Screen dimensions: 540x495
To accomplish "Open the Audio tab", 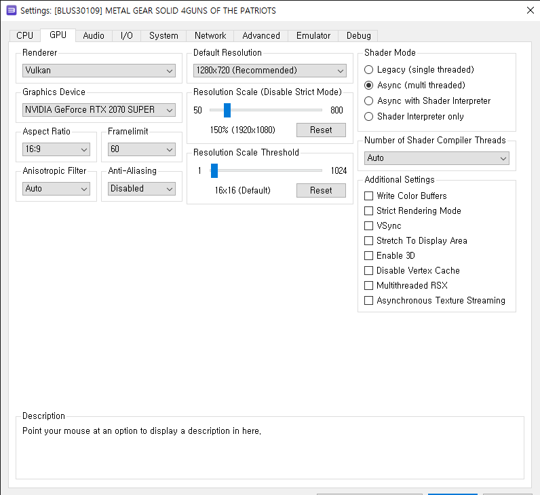I will coord(94,35).
